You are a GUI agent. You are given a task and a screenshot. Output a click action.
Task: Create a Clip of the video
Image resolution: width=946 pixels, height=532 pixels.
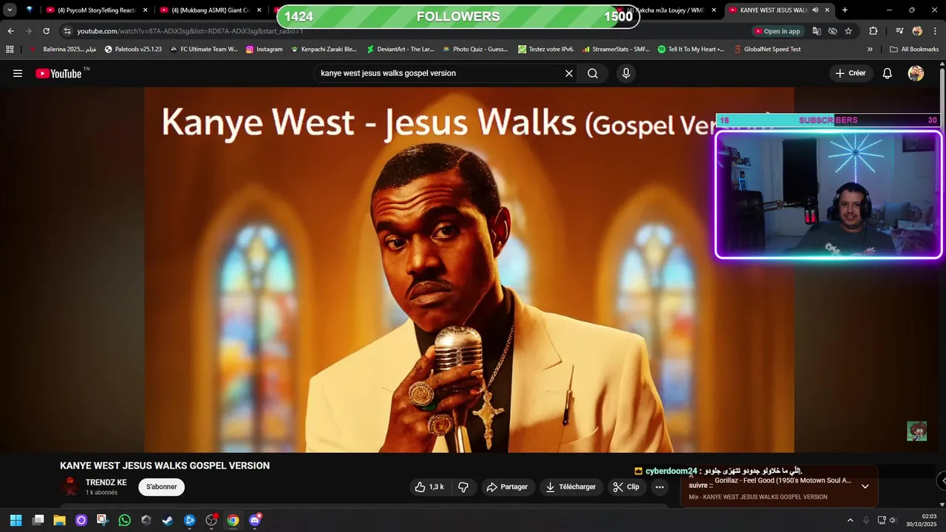(x=626, y=487)
